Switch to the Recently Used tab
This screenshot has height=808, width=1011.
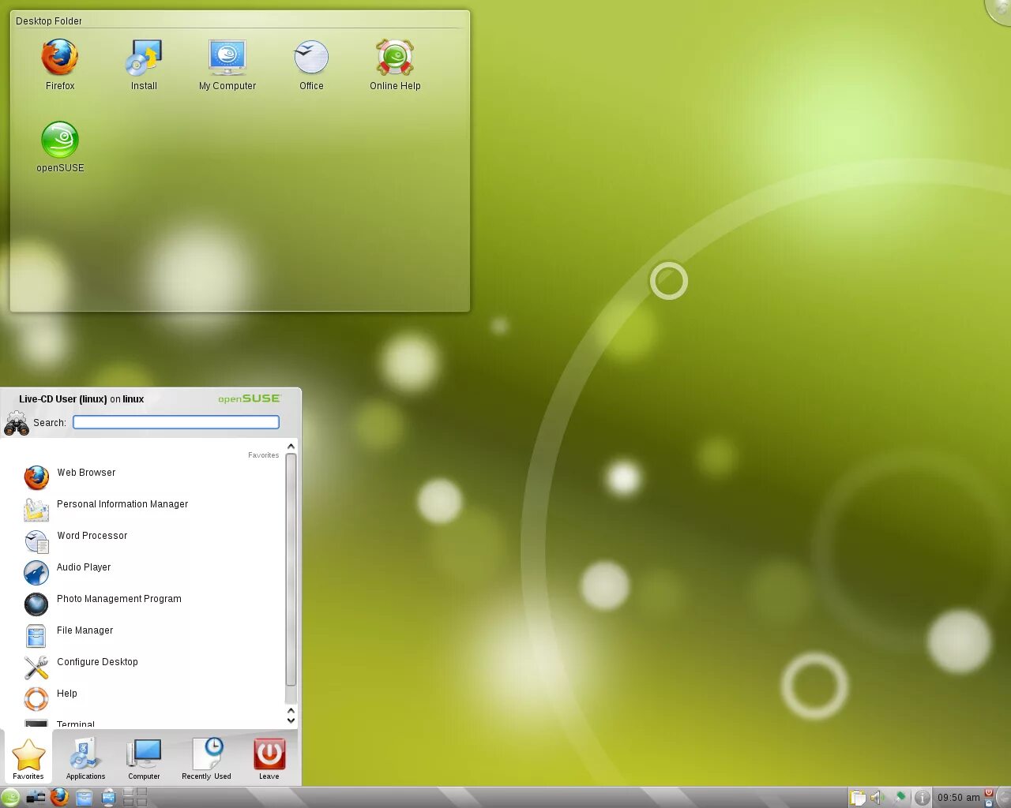click(206, 758)
